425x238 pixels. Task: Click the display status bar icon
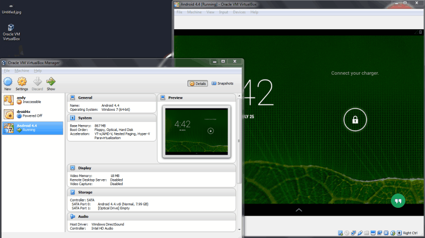pyautogui.click(x=373, y=233)
